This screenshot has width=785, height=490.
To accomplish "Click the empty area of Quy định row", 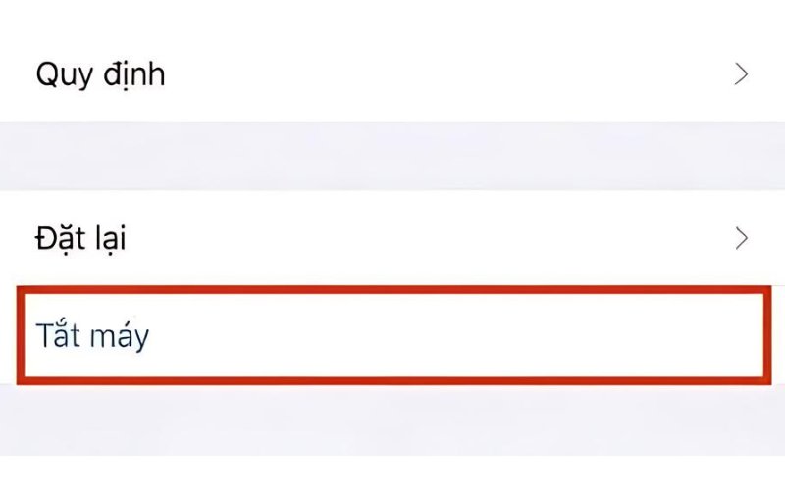I will [442, 74].
